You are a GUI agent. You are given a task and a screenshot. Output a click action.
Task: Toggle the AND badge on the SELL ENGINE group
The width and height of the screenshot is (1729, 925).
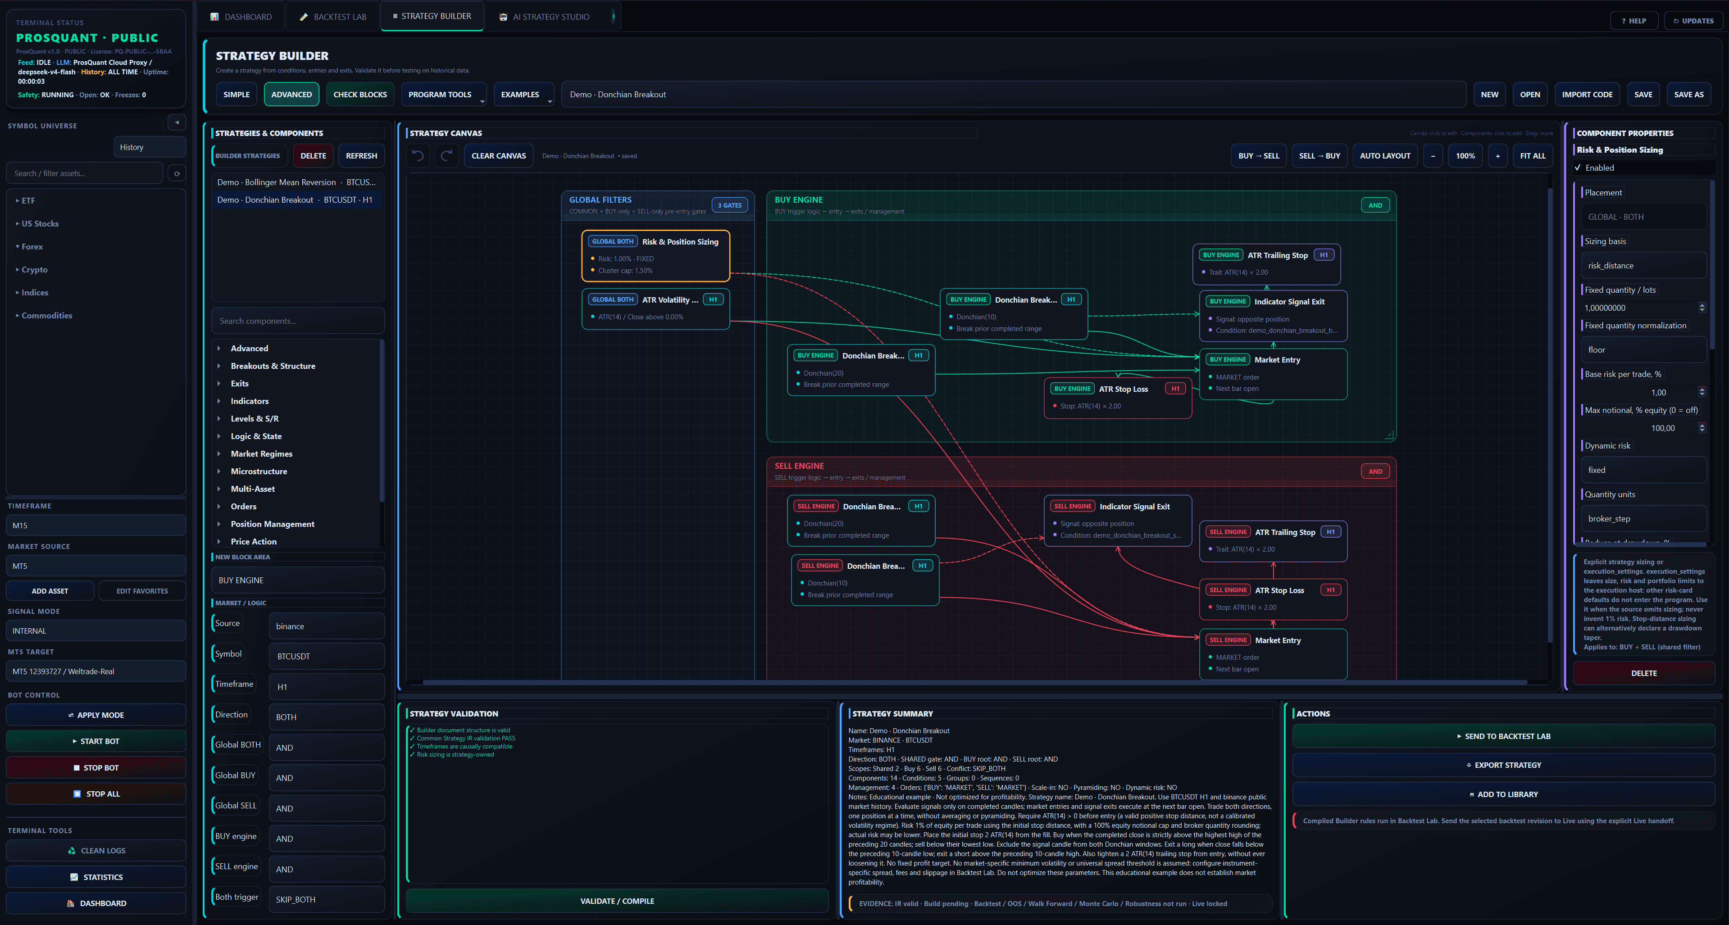(1375, 472)
